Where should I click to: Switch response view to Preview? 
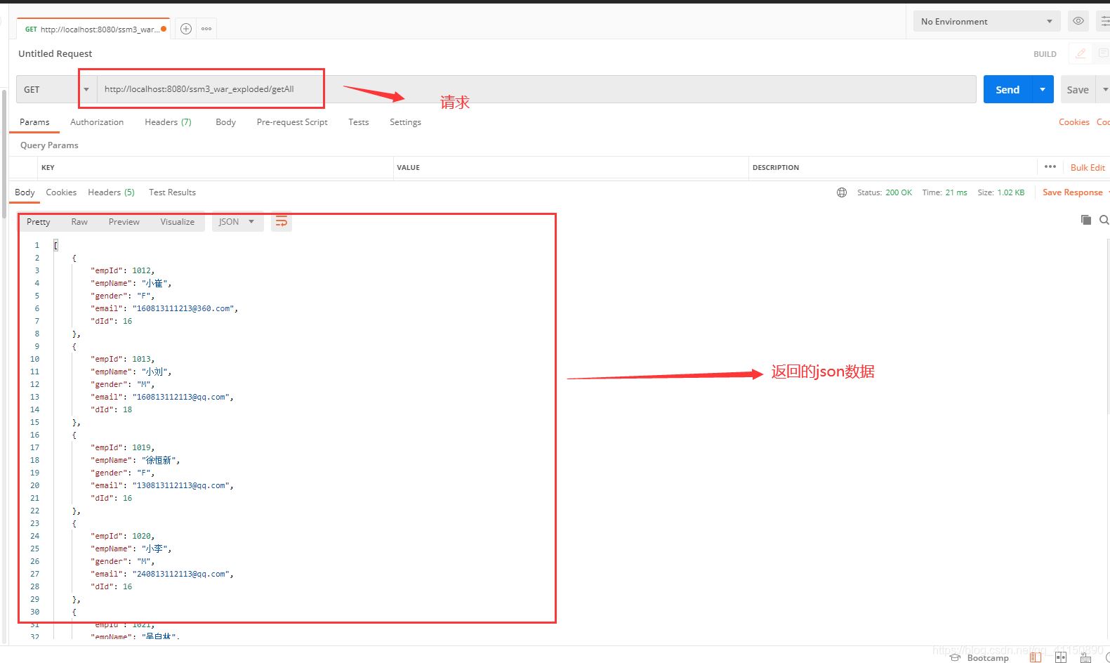(124, 222)
